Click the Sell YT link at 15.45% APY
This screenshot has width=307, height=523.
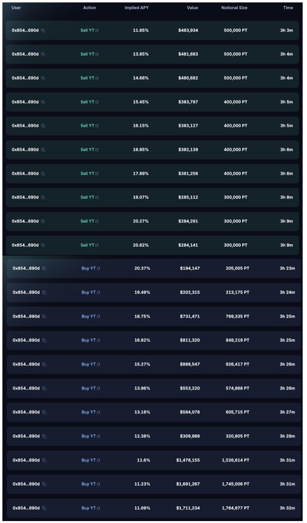pos(87,102)
